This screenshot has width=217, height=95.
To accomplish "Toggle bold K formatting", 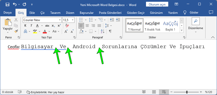I will click(x=25, y=26).
